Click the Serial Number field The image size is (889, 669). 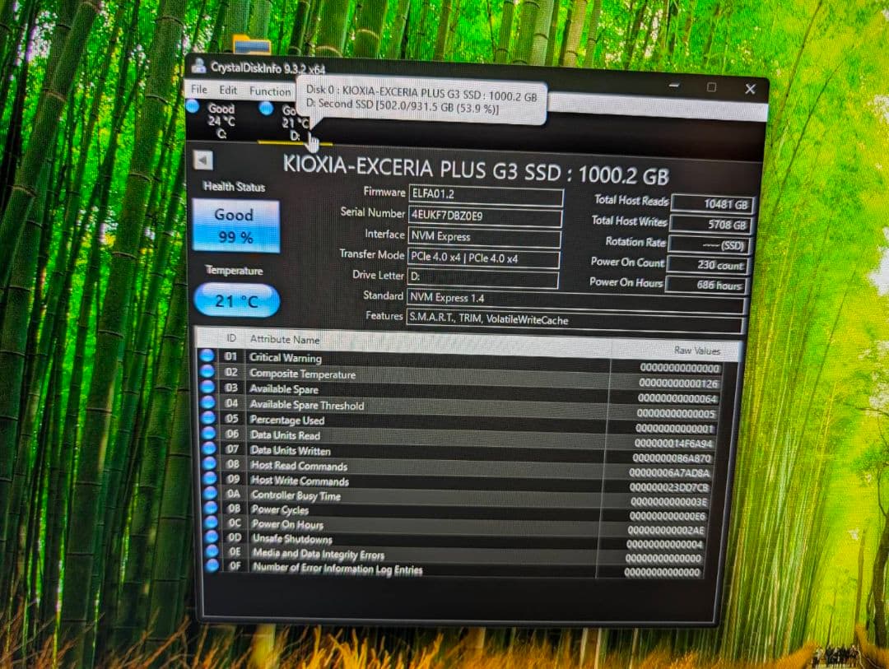[486, 216]
